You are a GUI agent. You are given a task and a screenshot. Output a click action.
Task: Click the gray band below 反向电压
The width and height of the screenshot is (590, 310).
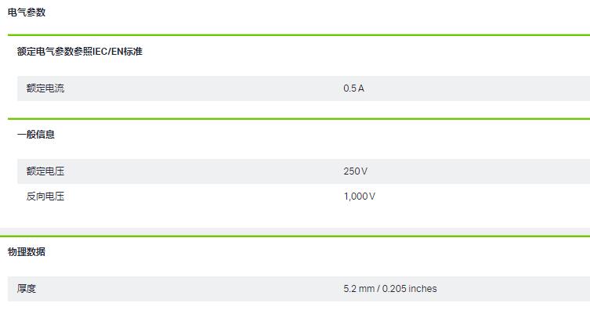click(295, 232)
